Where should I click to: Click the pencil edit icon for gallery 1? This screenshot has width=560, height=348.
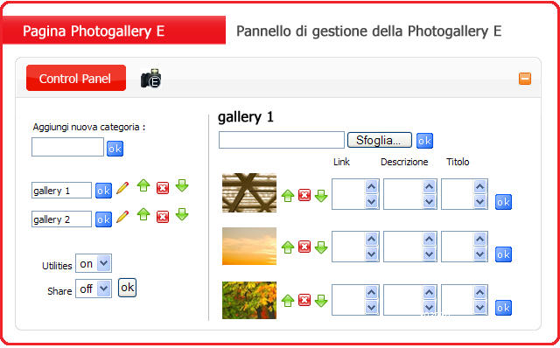122,188
